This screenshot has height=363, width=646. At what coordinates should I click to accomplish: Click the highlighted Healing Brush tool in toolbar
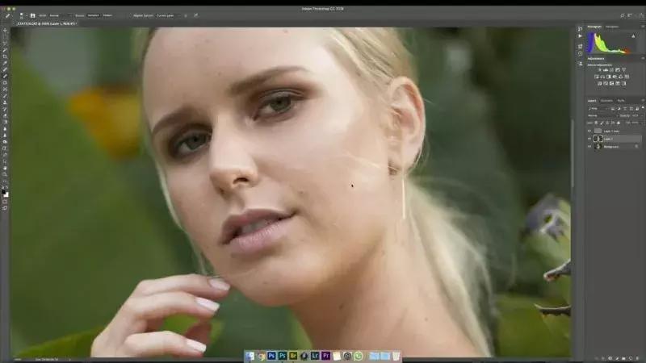(x=5, y=76)
